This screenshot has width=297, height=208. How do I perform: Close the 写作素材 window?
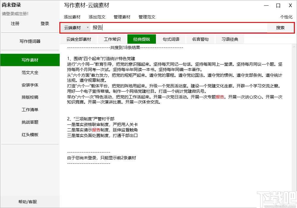click(290, 5)
